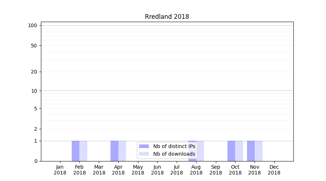Select the Apr 2018 distinct IPs bar

(114, 151)
